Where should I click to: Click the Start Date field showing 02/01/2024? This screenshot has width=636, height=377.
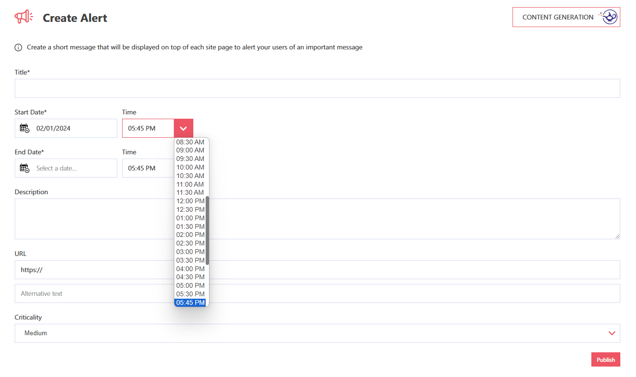point(66,128)
